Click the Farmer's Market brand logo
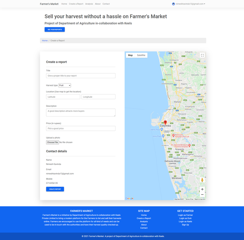The width and height of the screenshot is (244, 240). 49,4
